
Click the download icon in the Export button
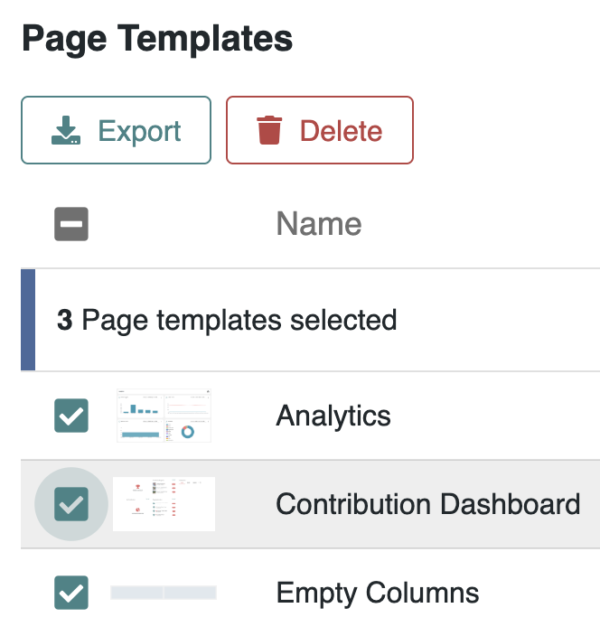pyautogui.click(x=65, y=131)
